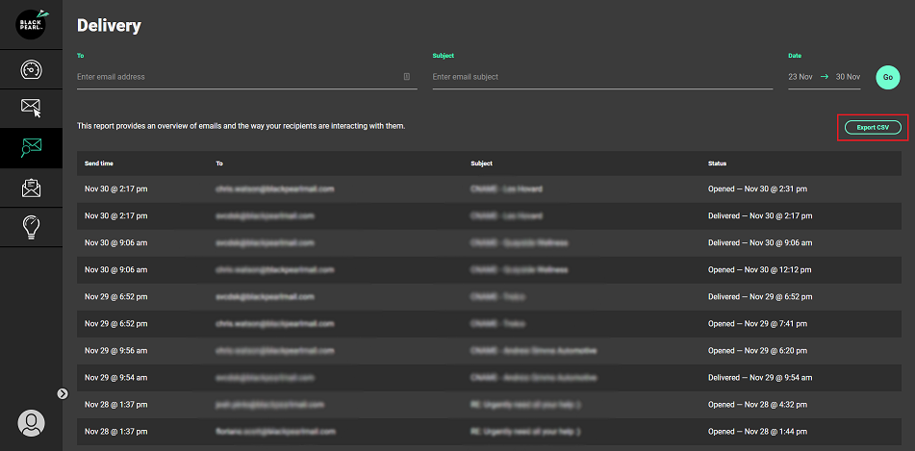The image size is (915, 451).
Task: Click the address book icon in To field
Action: pyautogui.click(x=407, y=77)
